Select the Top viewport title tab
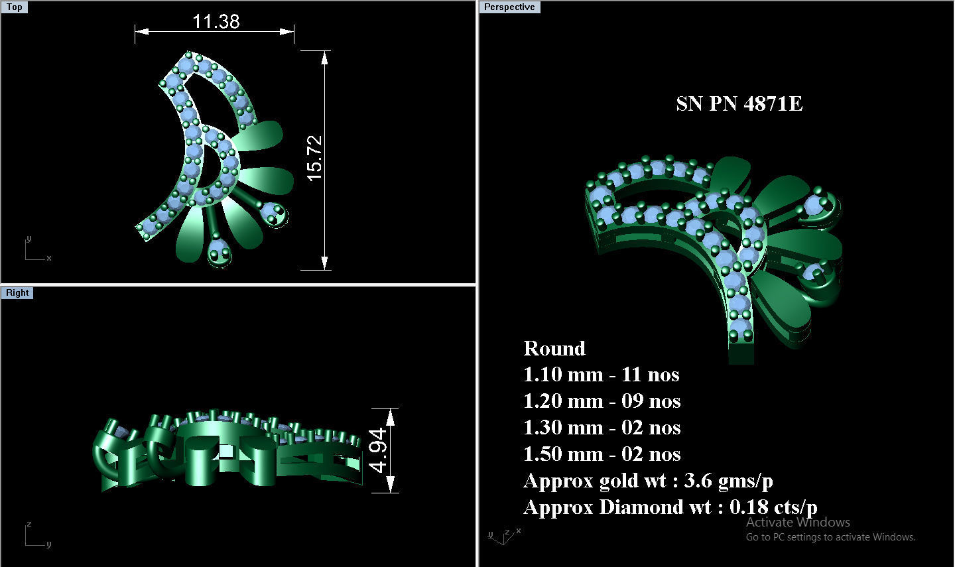Screen dimensions: 955x567 click(14, 7)
